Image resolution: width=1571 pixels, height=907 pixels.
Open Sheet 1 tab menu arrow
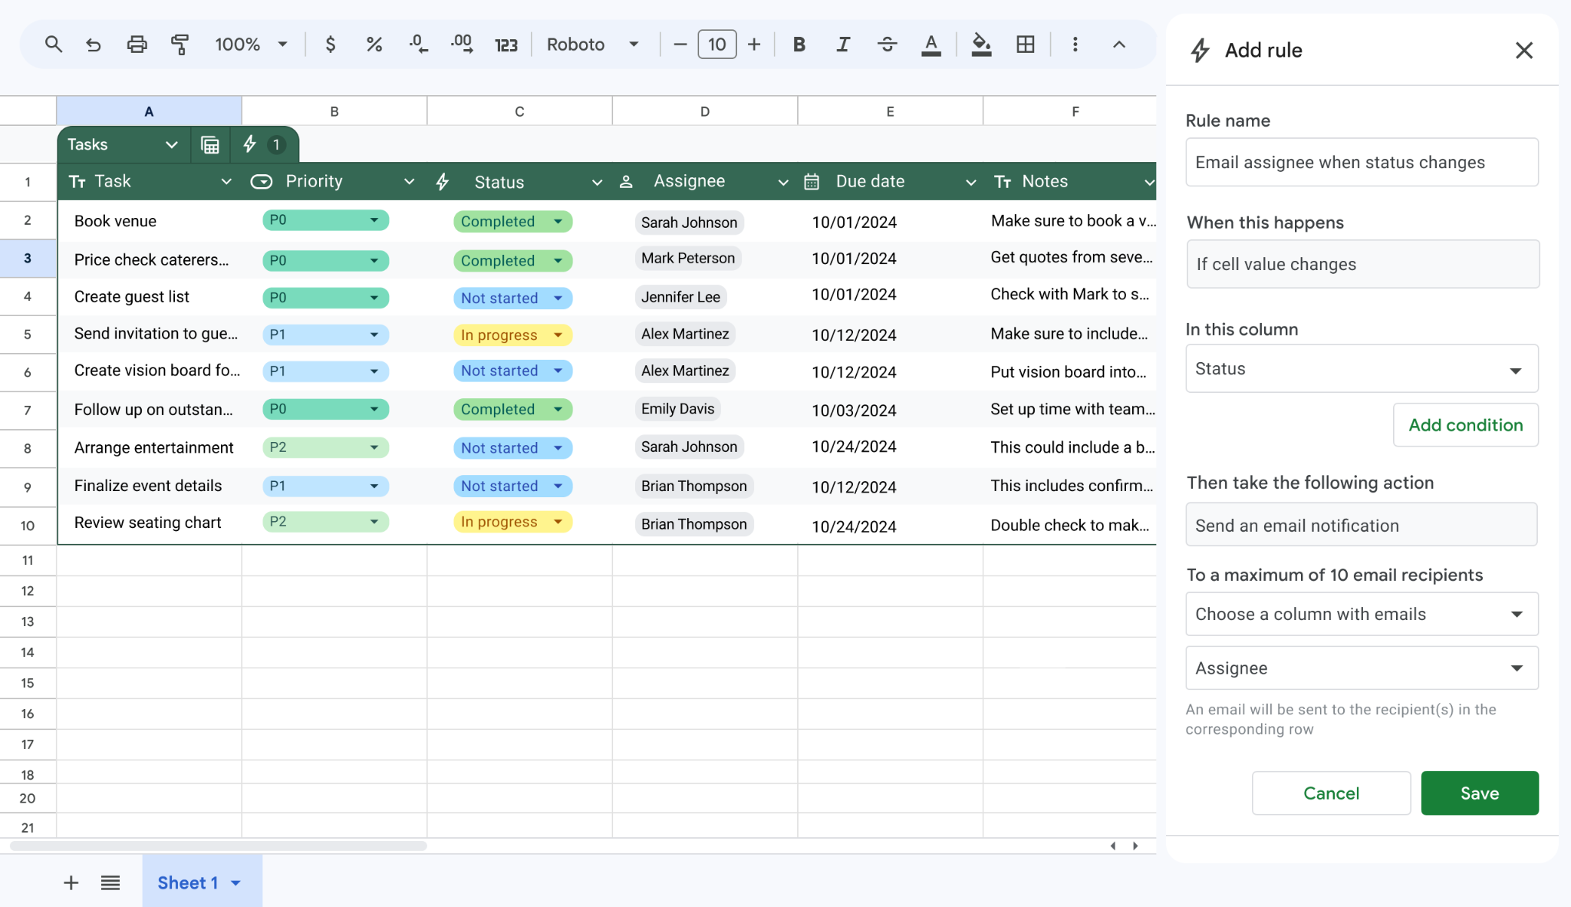click(236, 883)
